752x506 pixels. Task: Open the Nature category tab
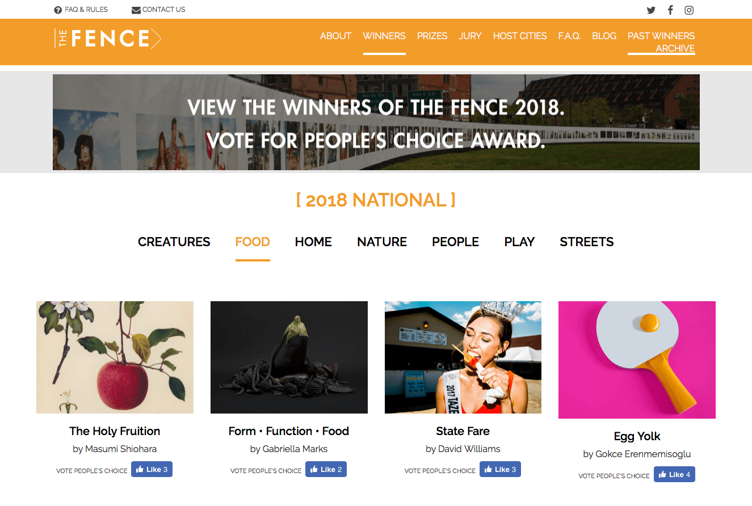click(382, 242)
